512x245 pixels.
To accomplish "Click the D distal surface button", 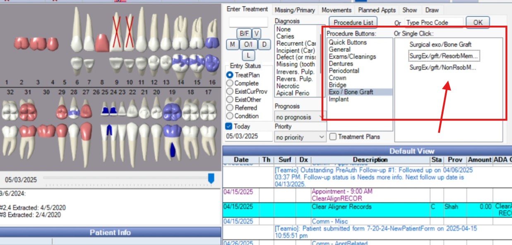I will click(x=264, y=44).
